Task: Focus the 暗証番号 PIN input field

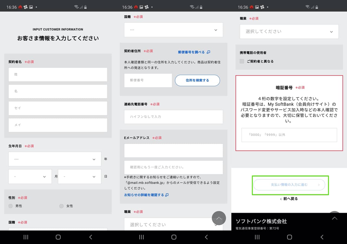Action: [x=289, y=135]
